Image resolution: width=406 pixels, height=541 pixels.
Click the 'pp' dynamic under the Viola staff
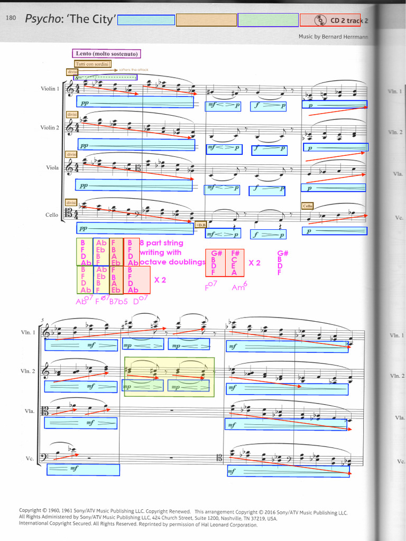coord(83,185)
